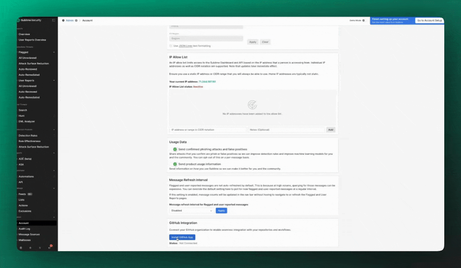Click the info icon next to Admin
The image size is (461, 268).
click(76, 20)
